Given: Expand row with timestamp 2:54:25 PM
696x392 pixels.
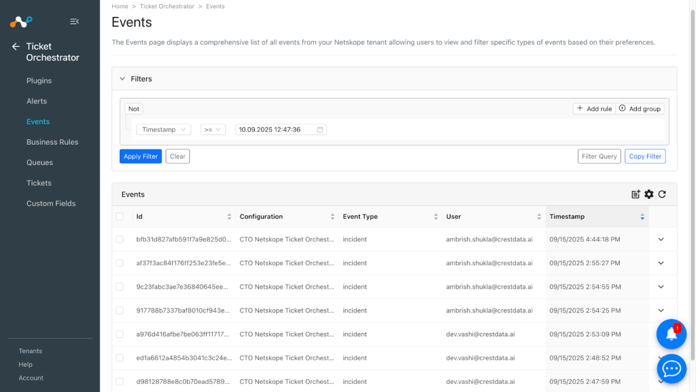Looking at the screenshot, I should [x=661, y=310].
